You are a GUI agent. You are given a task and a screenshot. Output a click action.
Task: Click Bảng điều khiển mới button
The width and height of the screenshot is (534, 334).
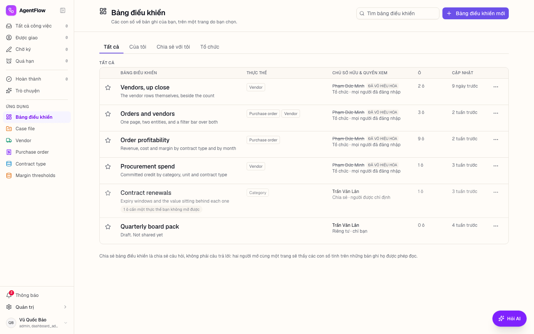coord(475,13)
